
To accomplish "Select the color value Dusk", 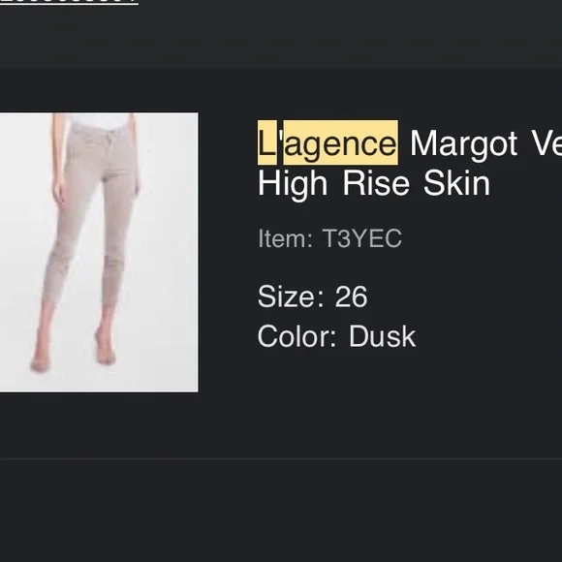I will pos(383,336).
